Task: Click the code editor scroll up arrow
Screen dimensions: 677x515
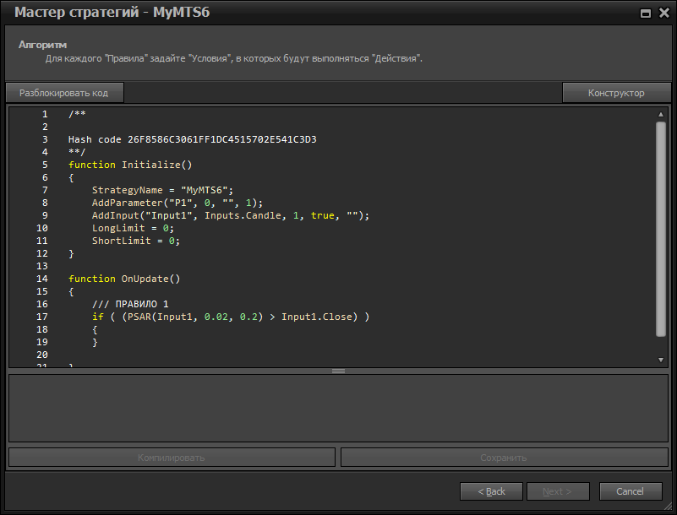Action: 661,114
